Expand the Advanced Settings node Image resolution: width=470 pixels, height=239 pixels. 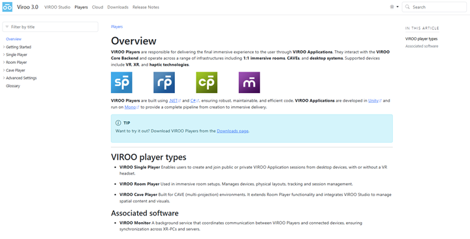coord(4,78)
